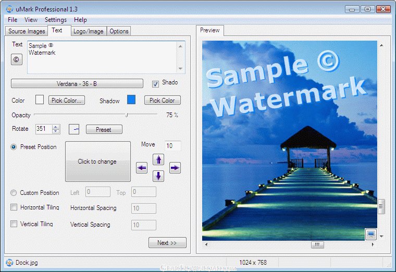
Task: Move watermark right with right arrow
Action: (175, 168)
